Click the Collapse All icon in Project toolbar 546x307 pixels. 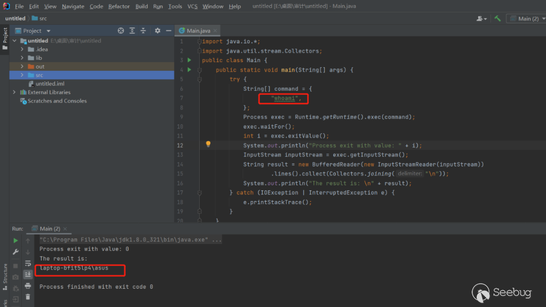[x=143, y=31]
